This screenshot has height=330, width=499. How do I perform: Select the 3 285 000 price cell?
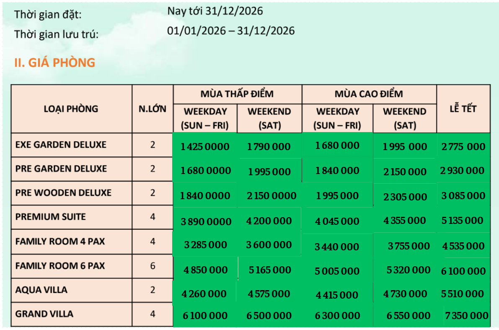tap(205, 245)
